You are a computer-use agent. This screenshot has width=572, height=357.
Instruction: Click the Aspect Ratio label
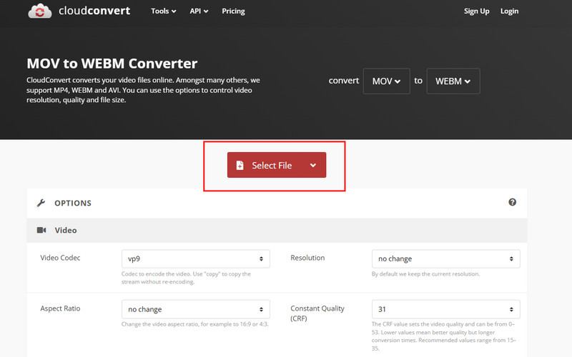(x=60, y=308)
